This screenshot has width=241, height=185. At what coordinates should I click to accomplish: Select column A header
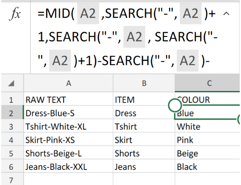click(68, 83)
